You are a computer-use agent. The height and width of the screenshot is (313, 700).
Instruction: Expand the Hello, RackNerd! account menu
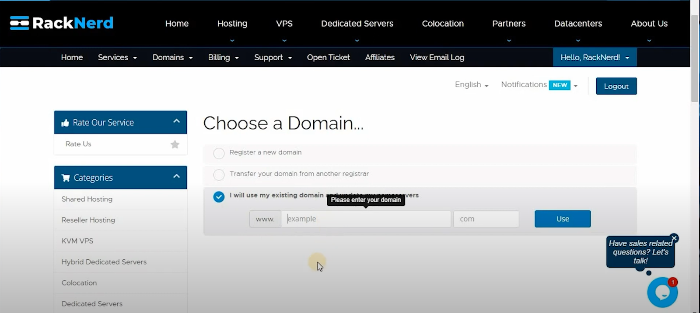point(595,57)
